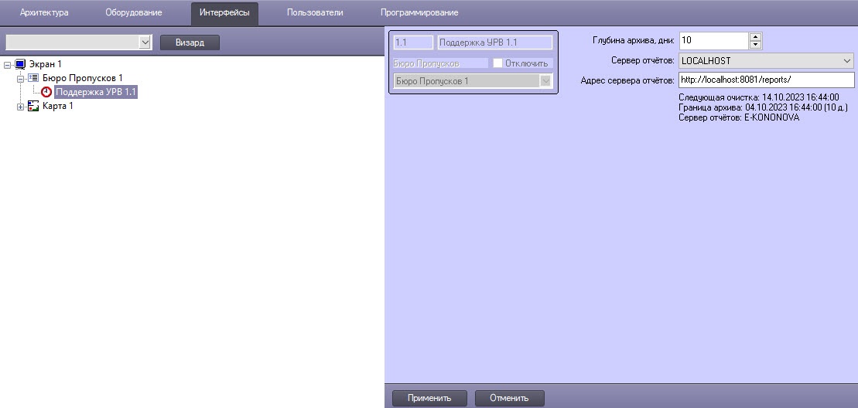Open the Сервер отчётов dropdown
This screenshot has width=858, height=408.
click(x=846, y=60)
